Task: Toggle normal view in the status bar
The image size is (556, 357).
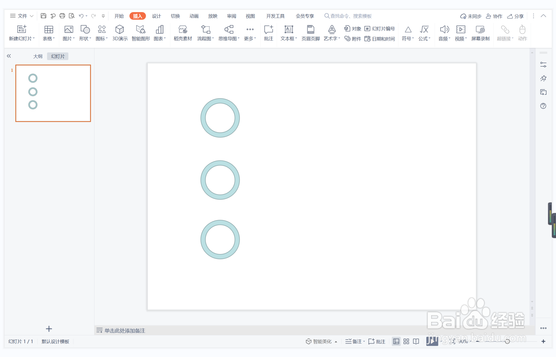Action: pos(396,341)
